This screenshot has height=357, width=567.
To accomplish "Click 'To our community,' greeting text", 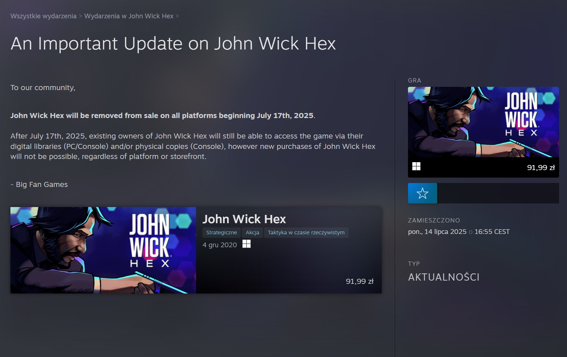I will (43, 88).
